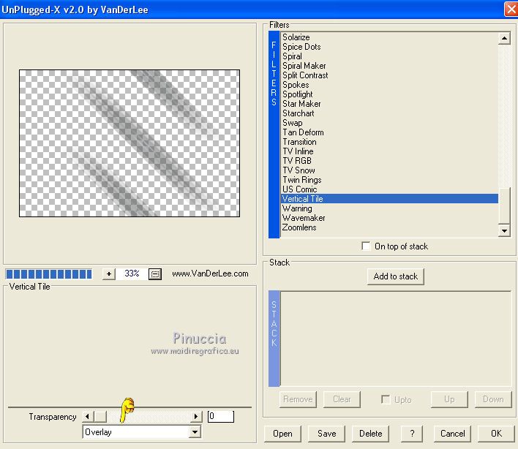Click the empty Stack list box
Image resolution: width=518 pixels, height=449 pixels.
[x=395, y=339]
